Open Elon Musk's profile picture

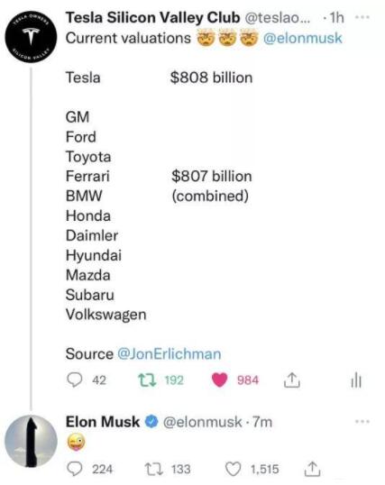click(x=31, y=441)
